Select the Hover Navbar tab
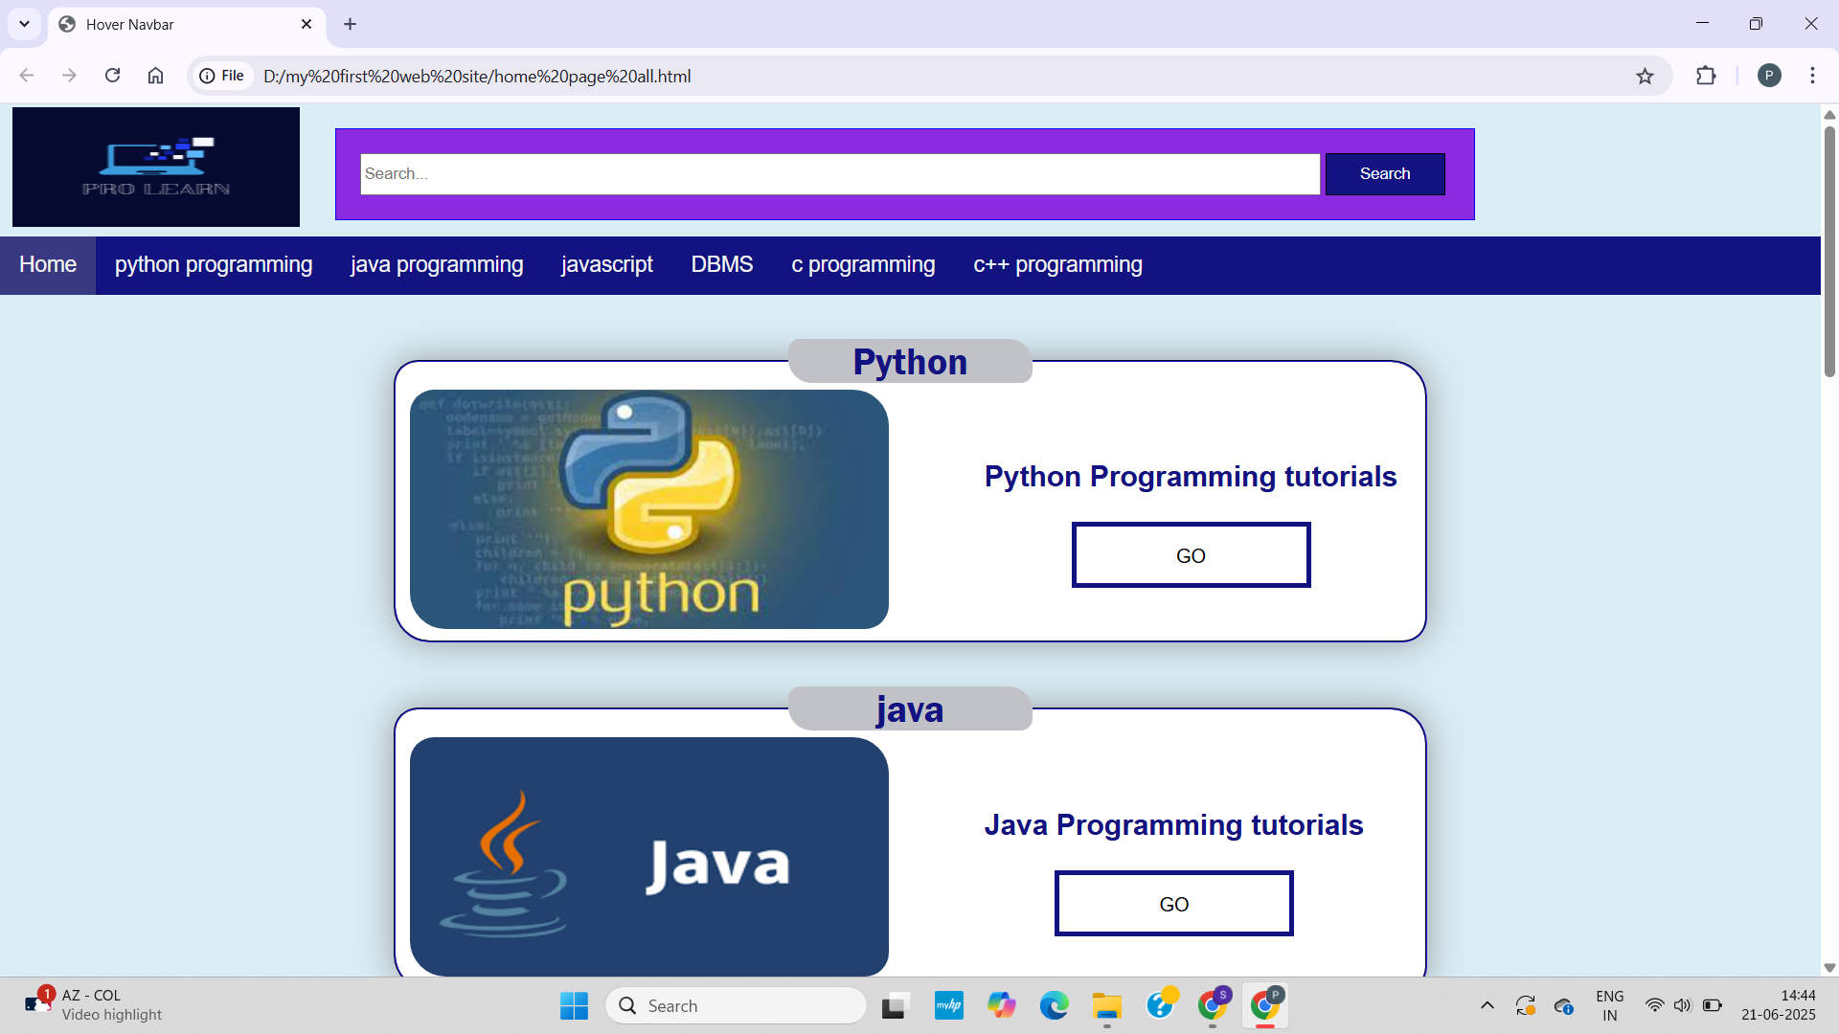The width and height of the screenshot is (1839, 1034). pos(187,24)
